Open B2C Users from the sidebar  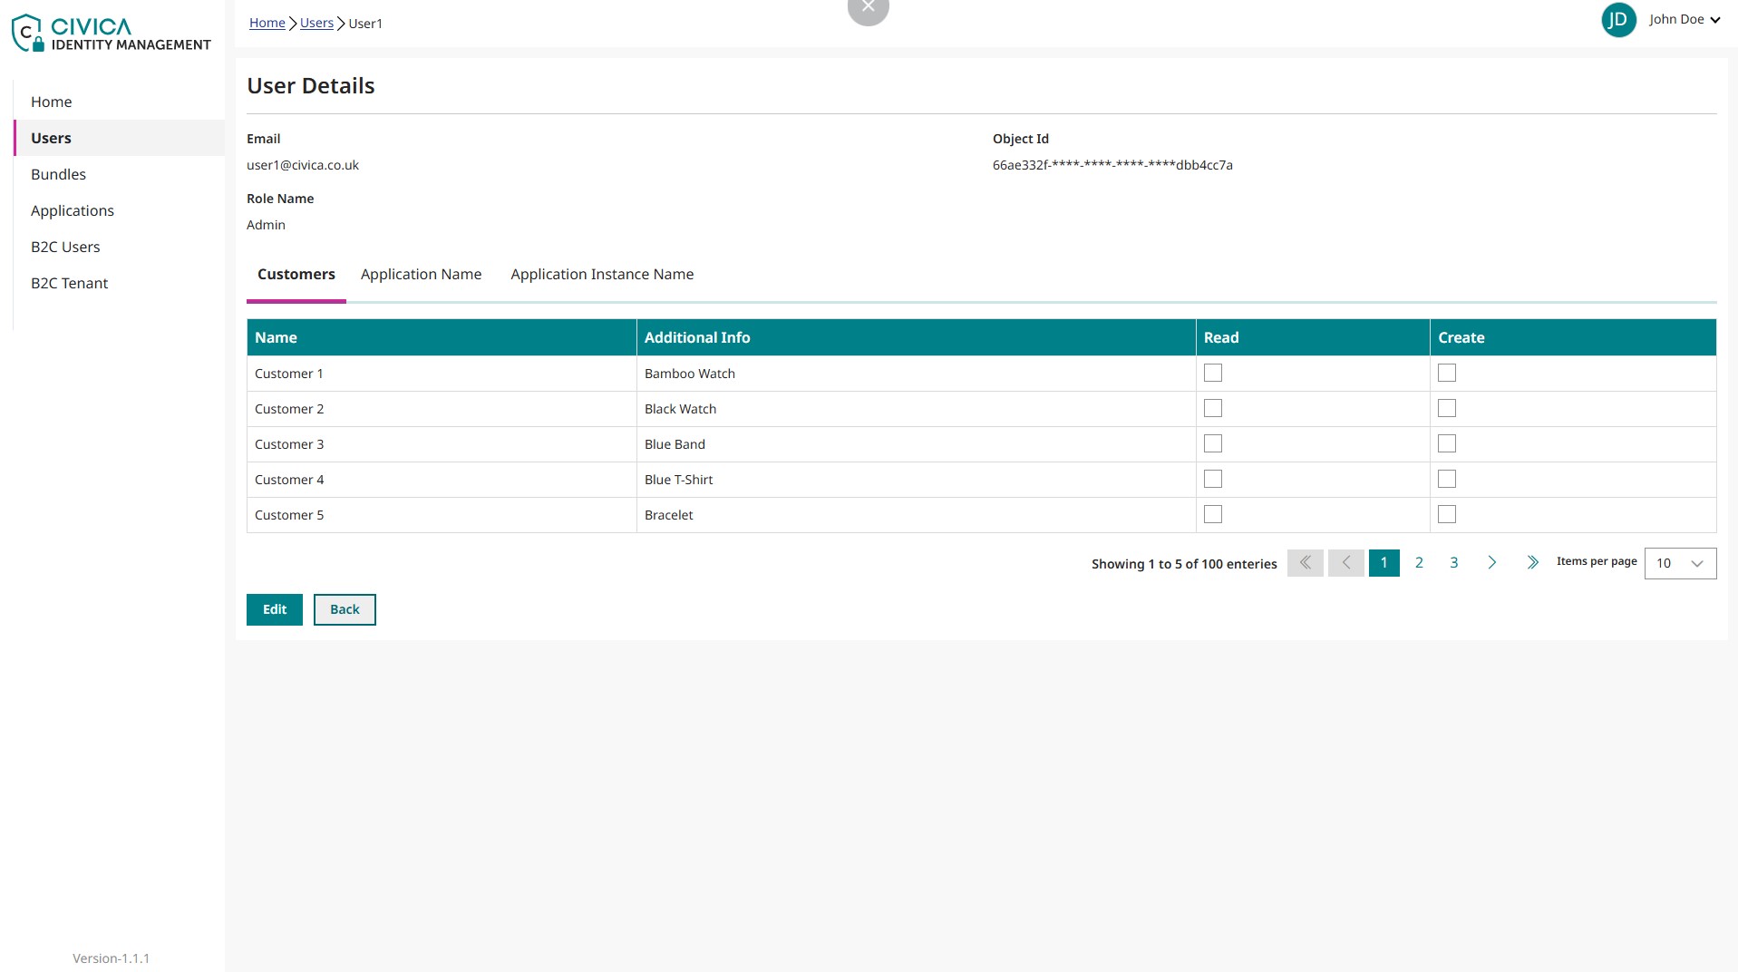click(x=65, y=246)
